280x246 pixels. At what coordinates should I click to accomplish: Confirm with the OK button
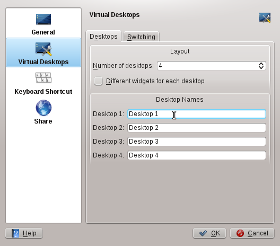tap(209, 233)
